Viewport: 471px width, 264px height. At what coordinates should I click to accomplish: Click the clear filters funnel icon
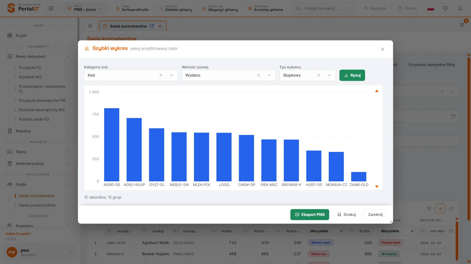click(x=429, y=209)
